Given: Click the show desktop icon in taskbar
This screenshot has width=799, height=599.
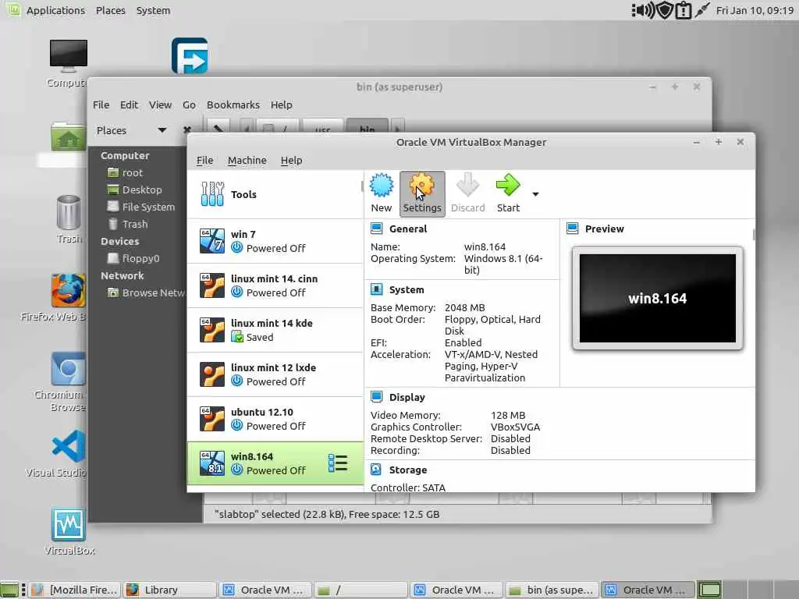Looking at the screenshot, I should [x=9, y=590].
